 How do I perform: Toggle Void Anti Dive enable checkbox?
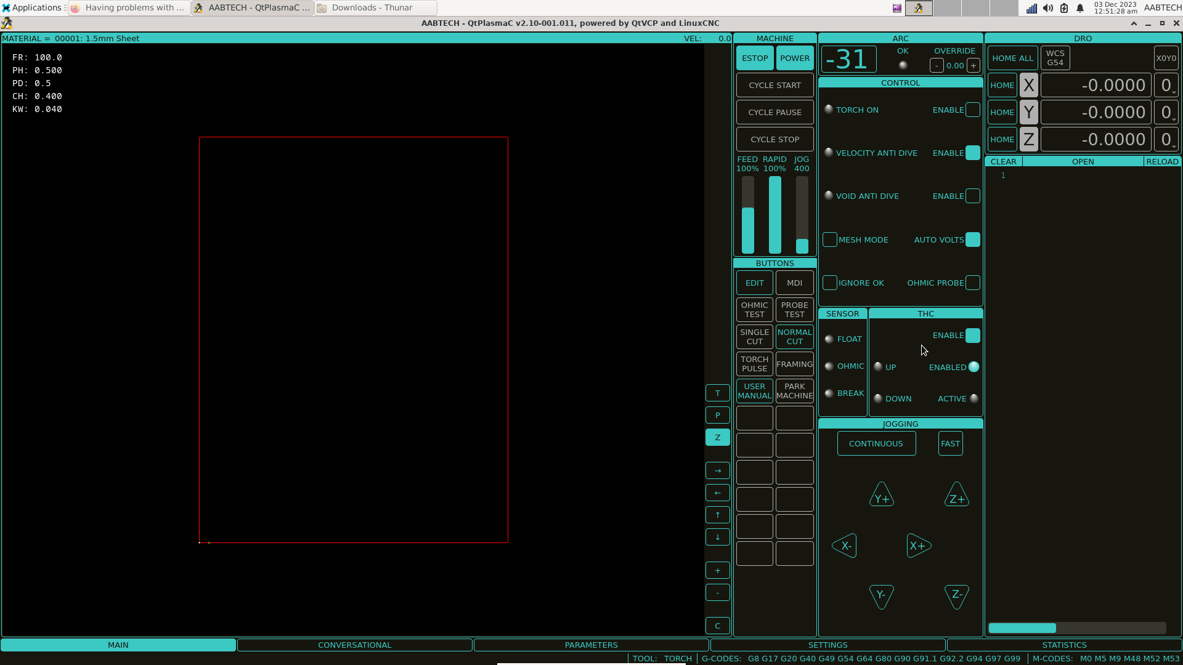point(973,196)
